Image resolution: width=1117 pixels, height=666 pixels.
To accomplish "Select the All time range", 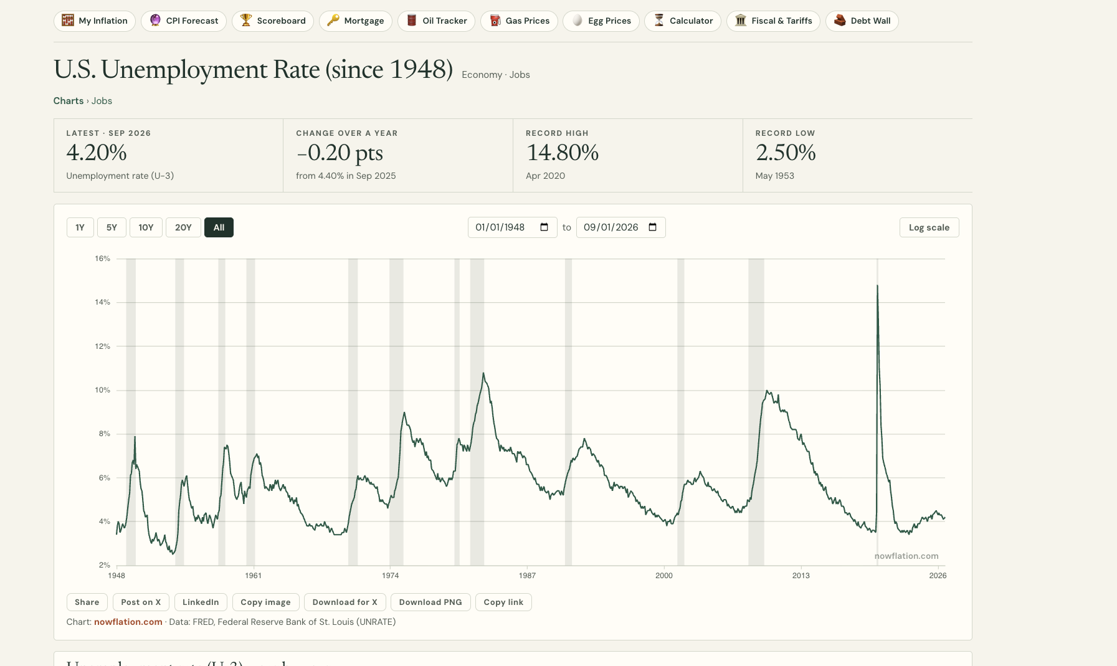I will (219, 227).
